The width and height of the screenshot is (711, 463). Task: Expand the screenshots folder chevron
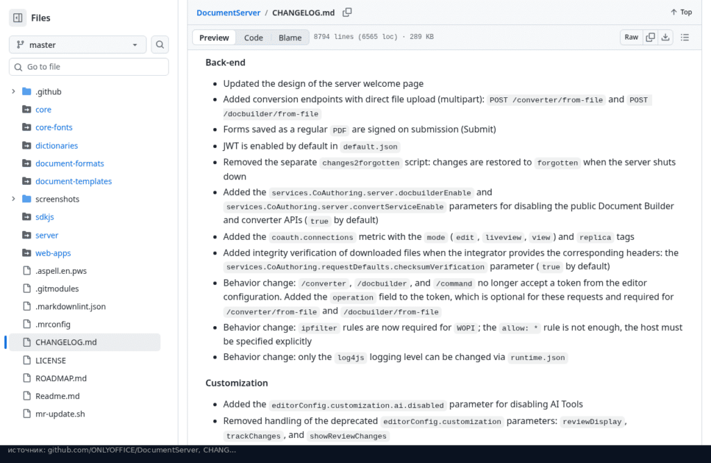13,199
